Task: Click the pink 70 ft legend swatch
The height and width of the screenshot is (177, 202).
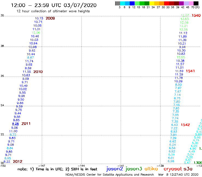Action: click(191, 3)
